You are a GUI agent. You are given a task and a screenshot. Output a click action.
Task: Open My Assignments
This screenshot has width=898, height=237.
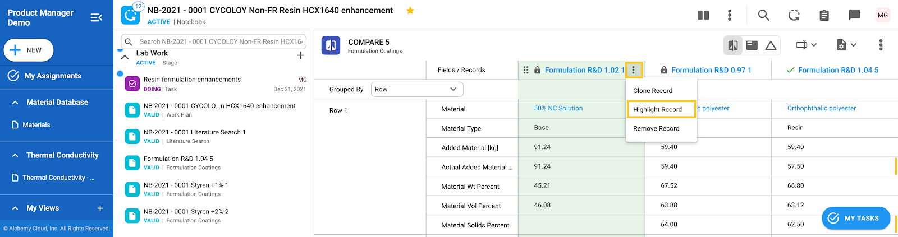point(53,76)
